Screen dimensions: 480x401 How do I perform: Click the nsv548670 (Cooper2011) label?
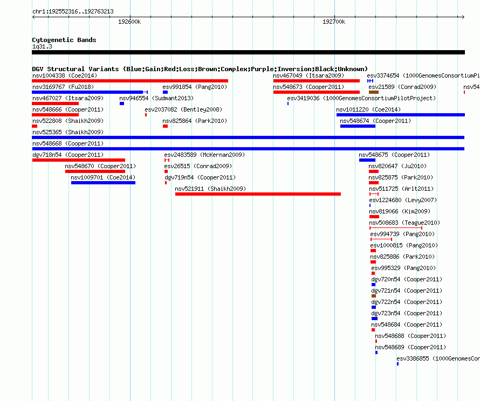click(x=100, y=166)
